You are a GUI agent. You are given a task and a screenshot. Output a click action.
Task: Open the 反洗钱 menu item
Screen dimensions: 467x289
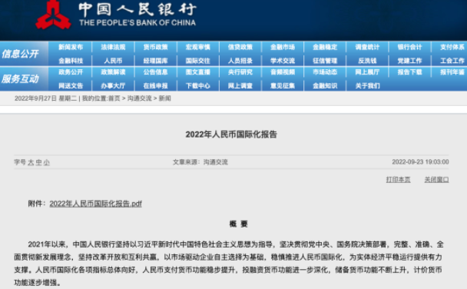click(x=367, y=61)
